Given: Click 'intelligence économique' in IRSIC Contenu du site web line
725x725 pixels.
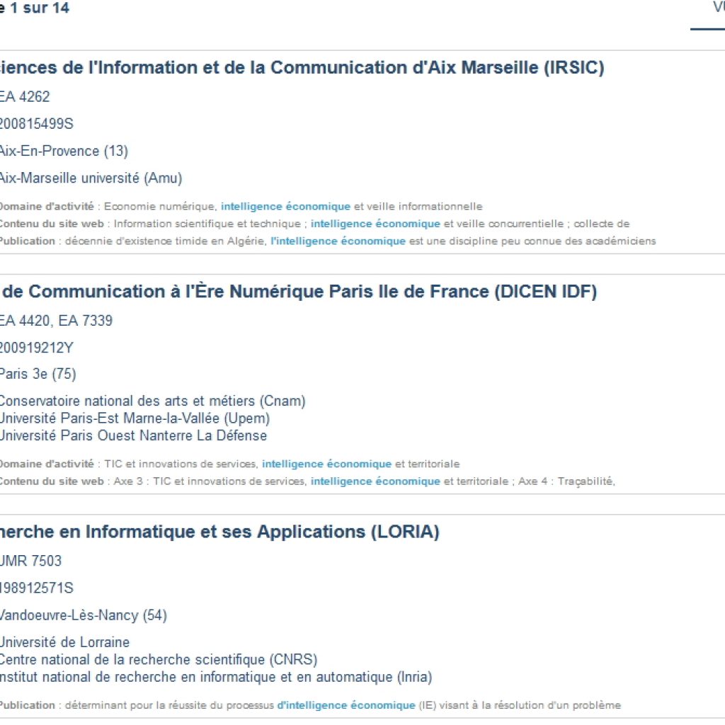Looking at the screenshot, I should pyautogui.click(x=375, y=224).
